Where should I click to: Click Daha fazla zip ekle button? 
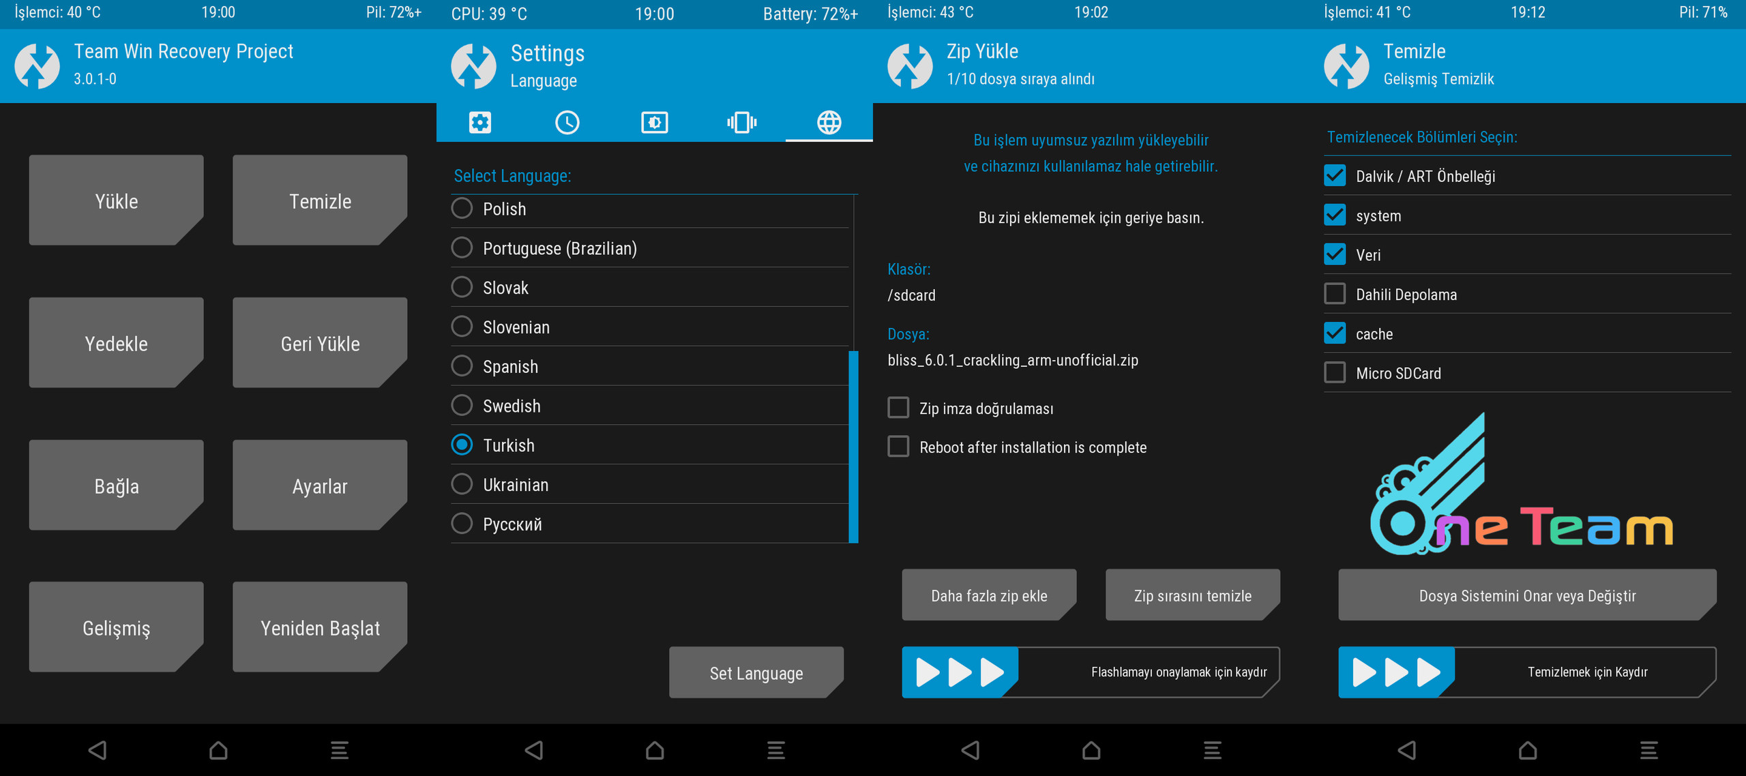[988, 595]
